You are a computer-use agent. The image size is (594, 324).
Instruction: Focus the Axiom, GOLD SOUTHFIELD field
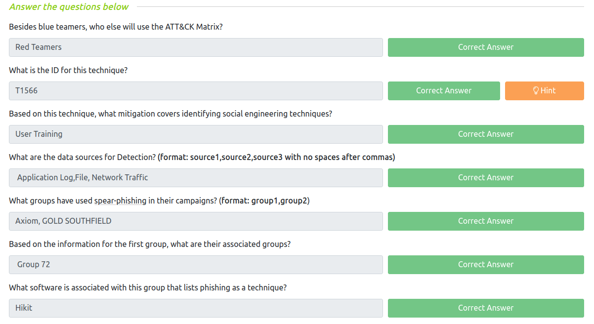coord(196,221)
